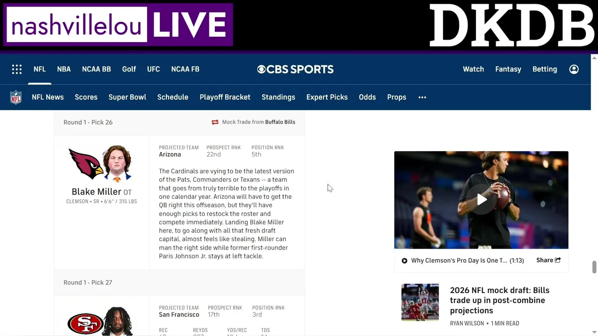Screen dimensions: 598x336
Task: View the NFL Schedule
Action: (173, 97)
